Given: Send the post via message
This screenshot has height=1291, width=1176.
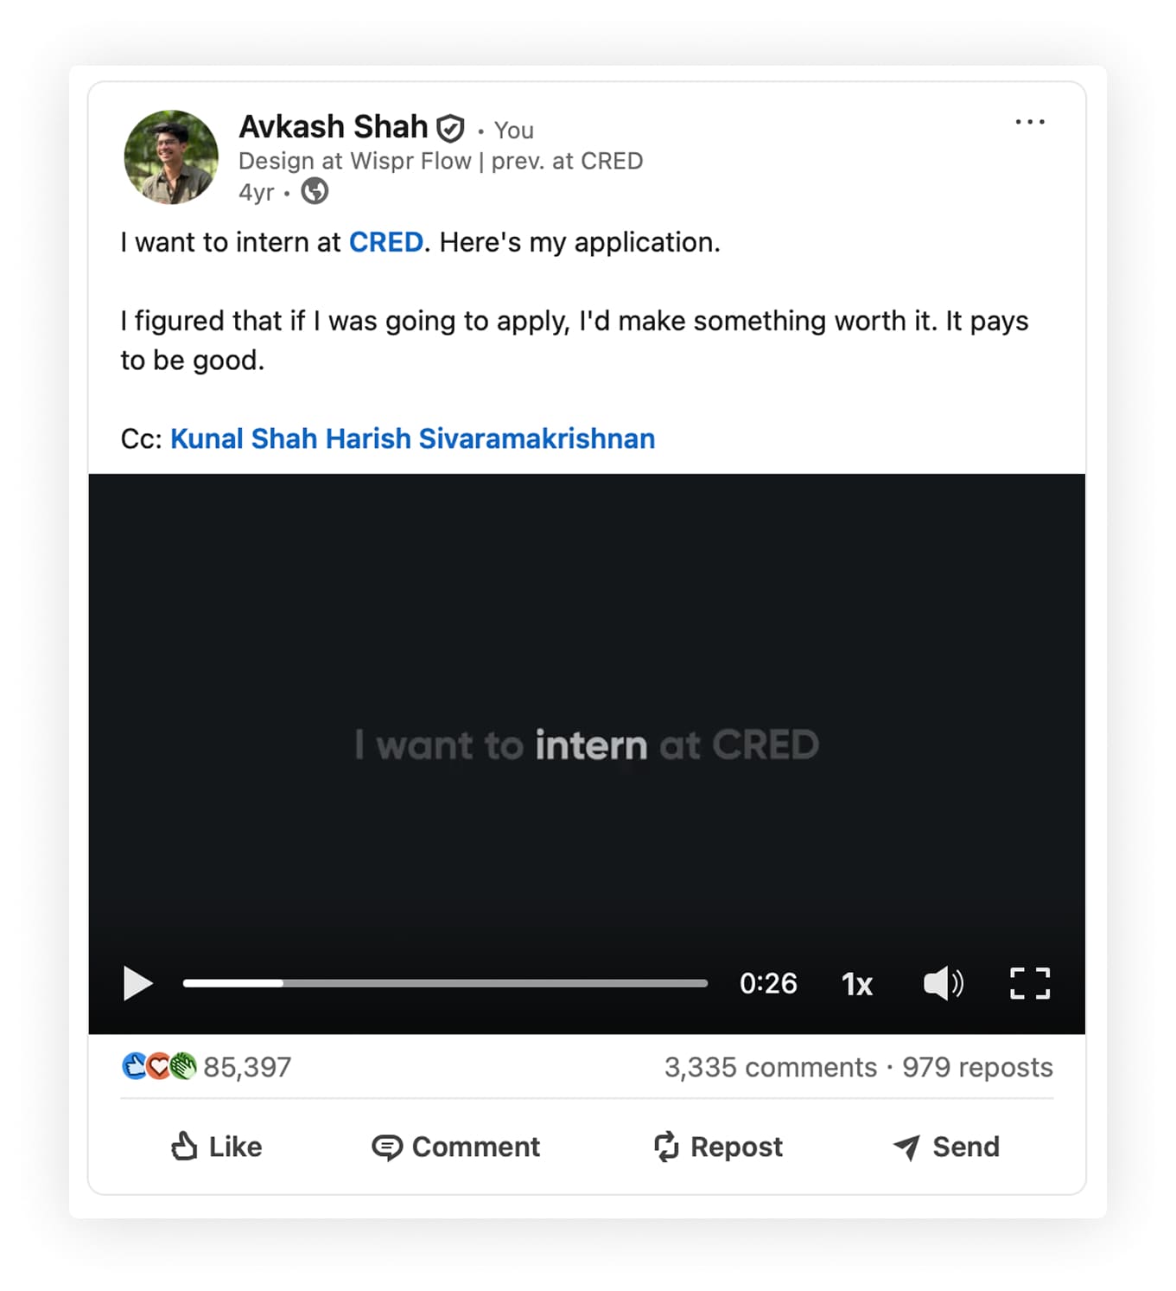Looking at the screenshot, I should (x=945, y=1147).
